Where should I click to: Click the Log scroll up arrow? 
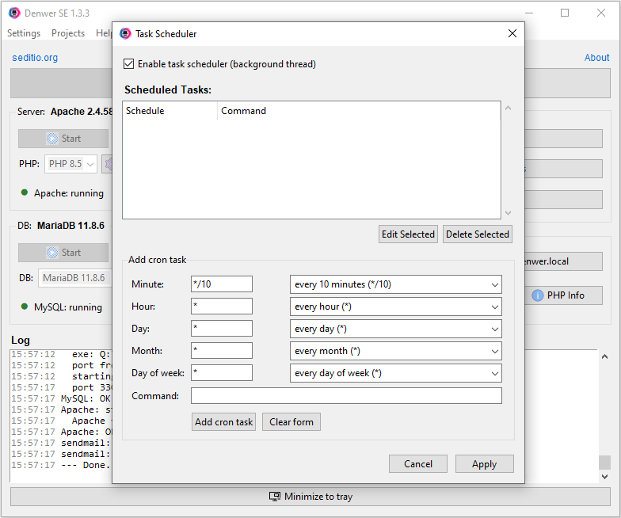604,356
